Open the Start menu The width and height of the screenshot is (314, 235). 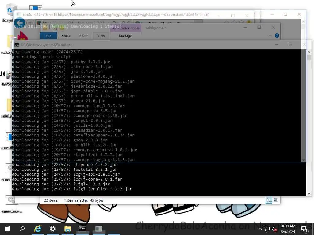click(x=7, y=229)
